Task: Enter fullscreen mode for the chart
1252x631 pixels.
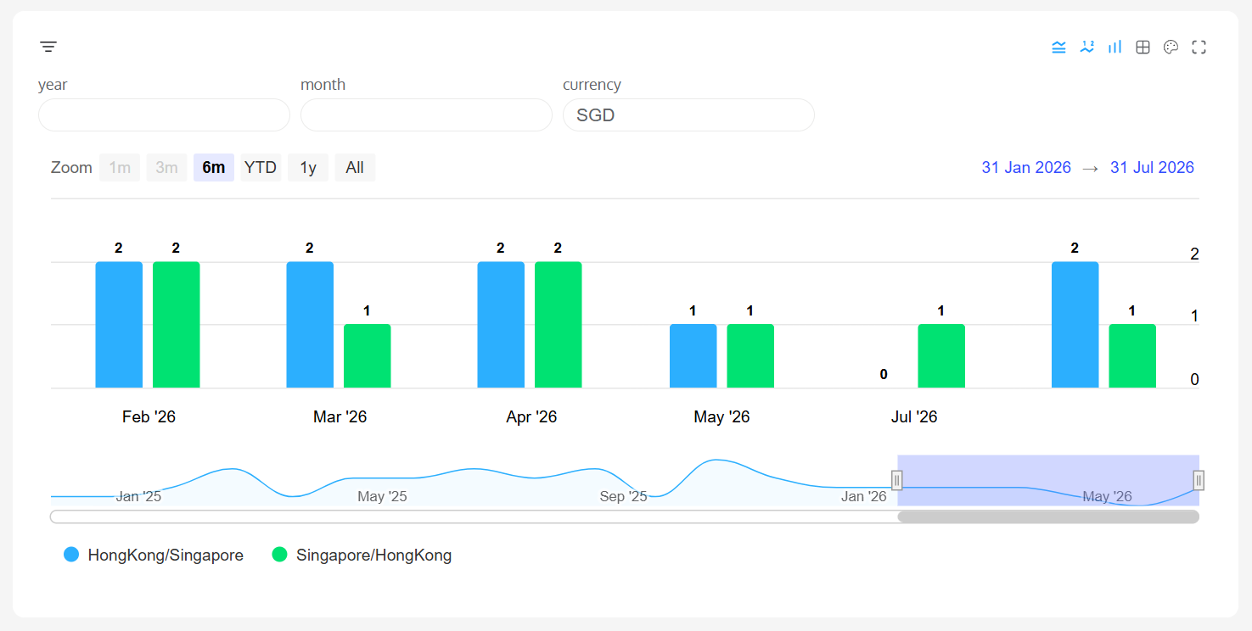Action: pos(1199,47)
